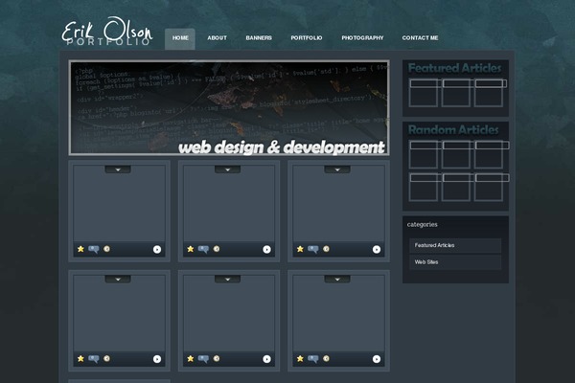The width and height of the screenshot is (575, 383).
Task: Click the categories sidebar heading
Action: pos(422,225)
